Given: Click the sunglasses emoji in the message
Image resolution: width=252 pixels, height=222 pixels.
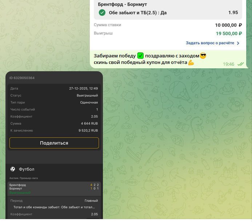Looking at the screenshot, I should (x=203, y=56).
